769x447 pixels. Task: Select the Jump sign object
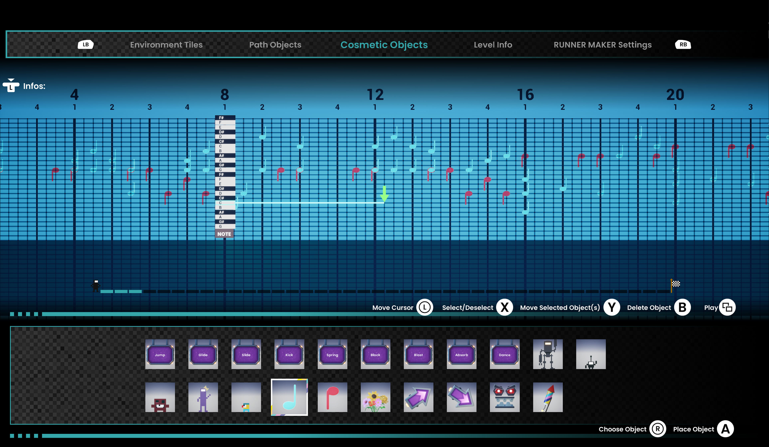pyautogui.click(x=160, y=354)
